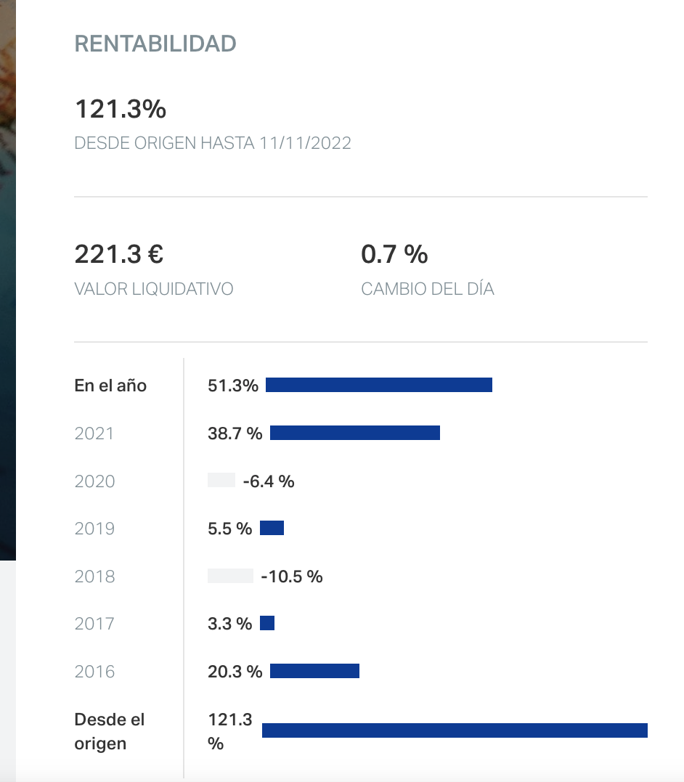684x782 pixels.
Task: Click the 0.7 % daily change value
Action: [394, 255]
